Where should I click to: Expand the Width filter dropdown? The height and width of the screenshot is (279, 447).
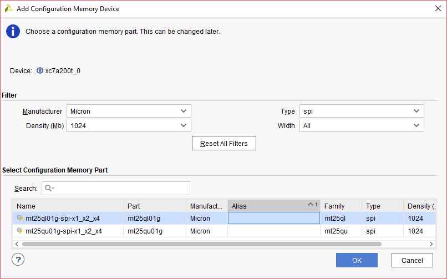(x=362, y=126)
